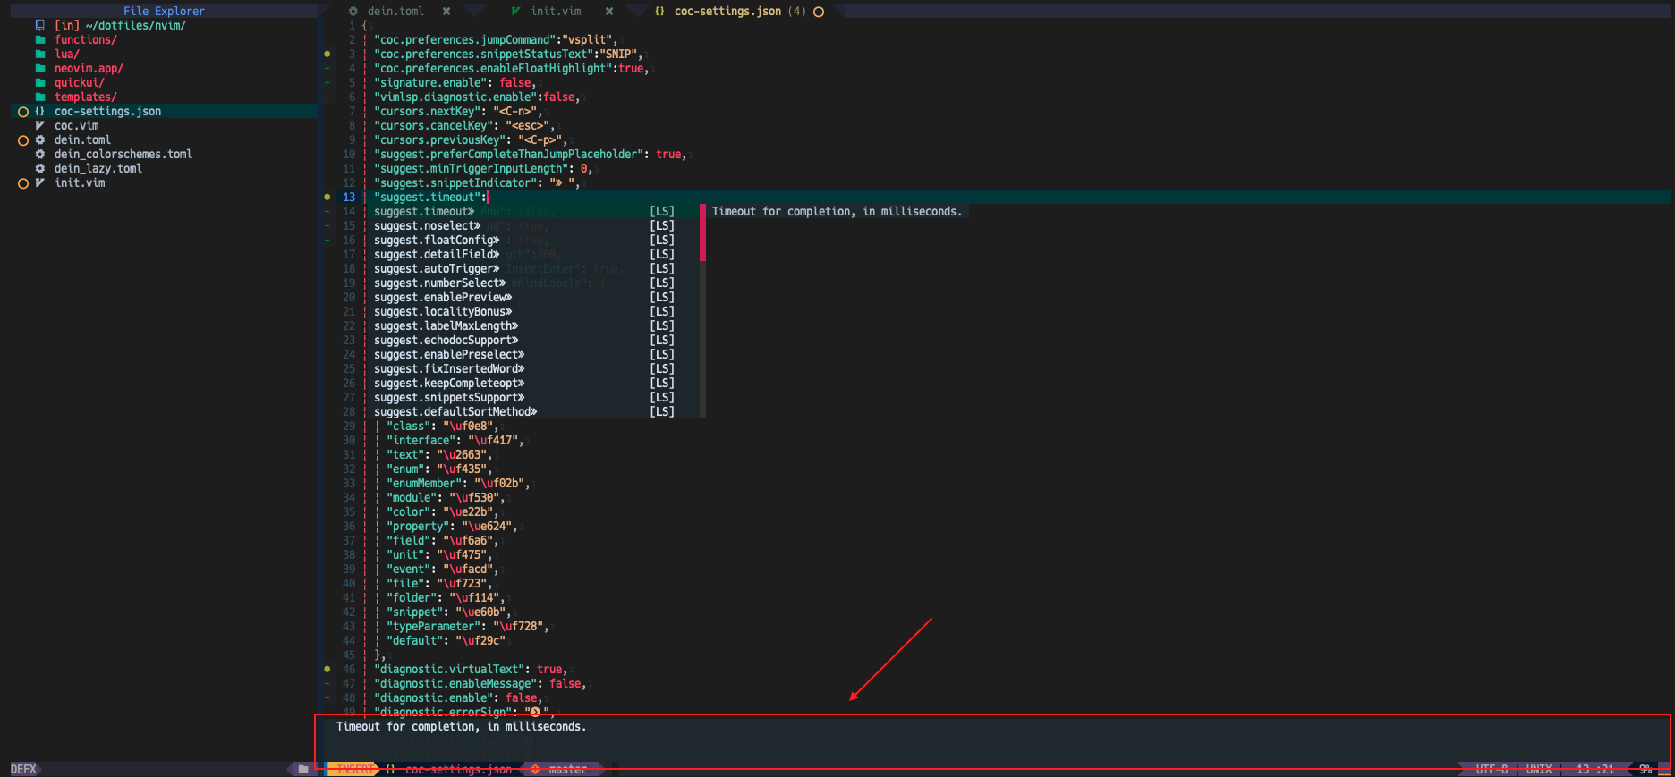Click the folder icon beside lua/
Viewport: 1675px width, 777px height.
40,55
